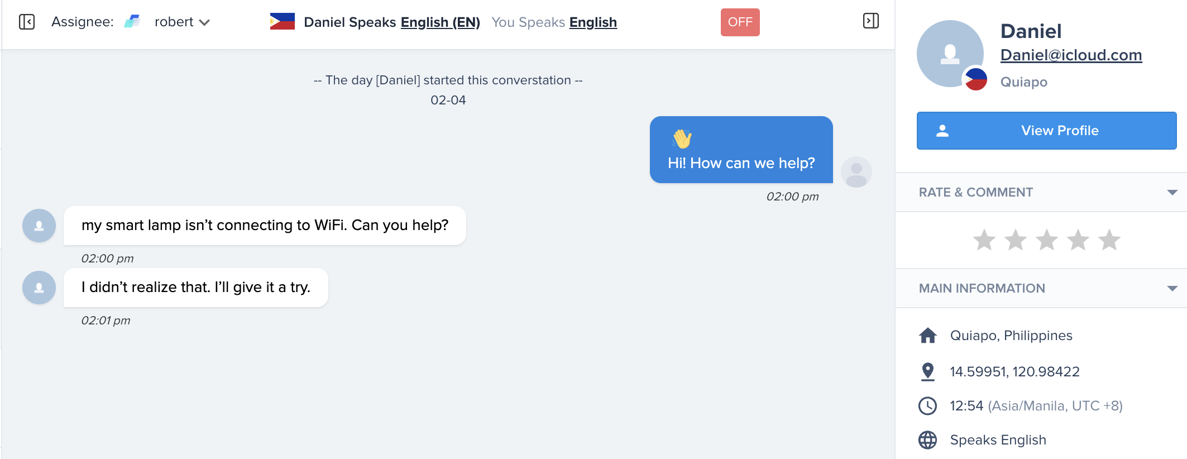
Task: Collapse the Main Information section
Action: tap(1172, 288)
